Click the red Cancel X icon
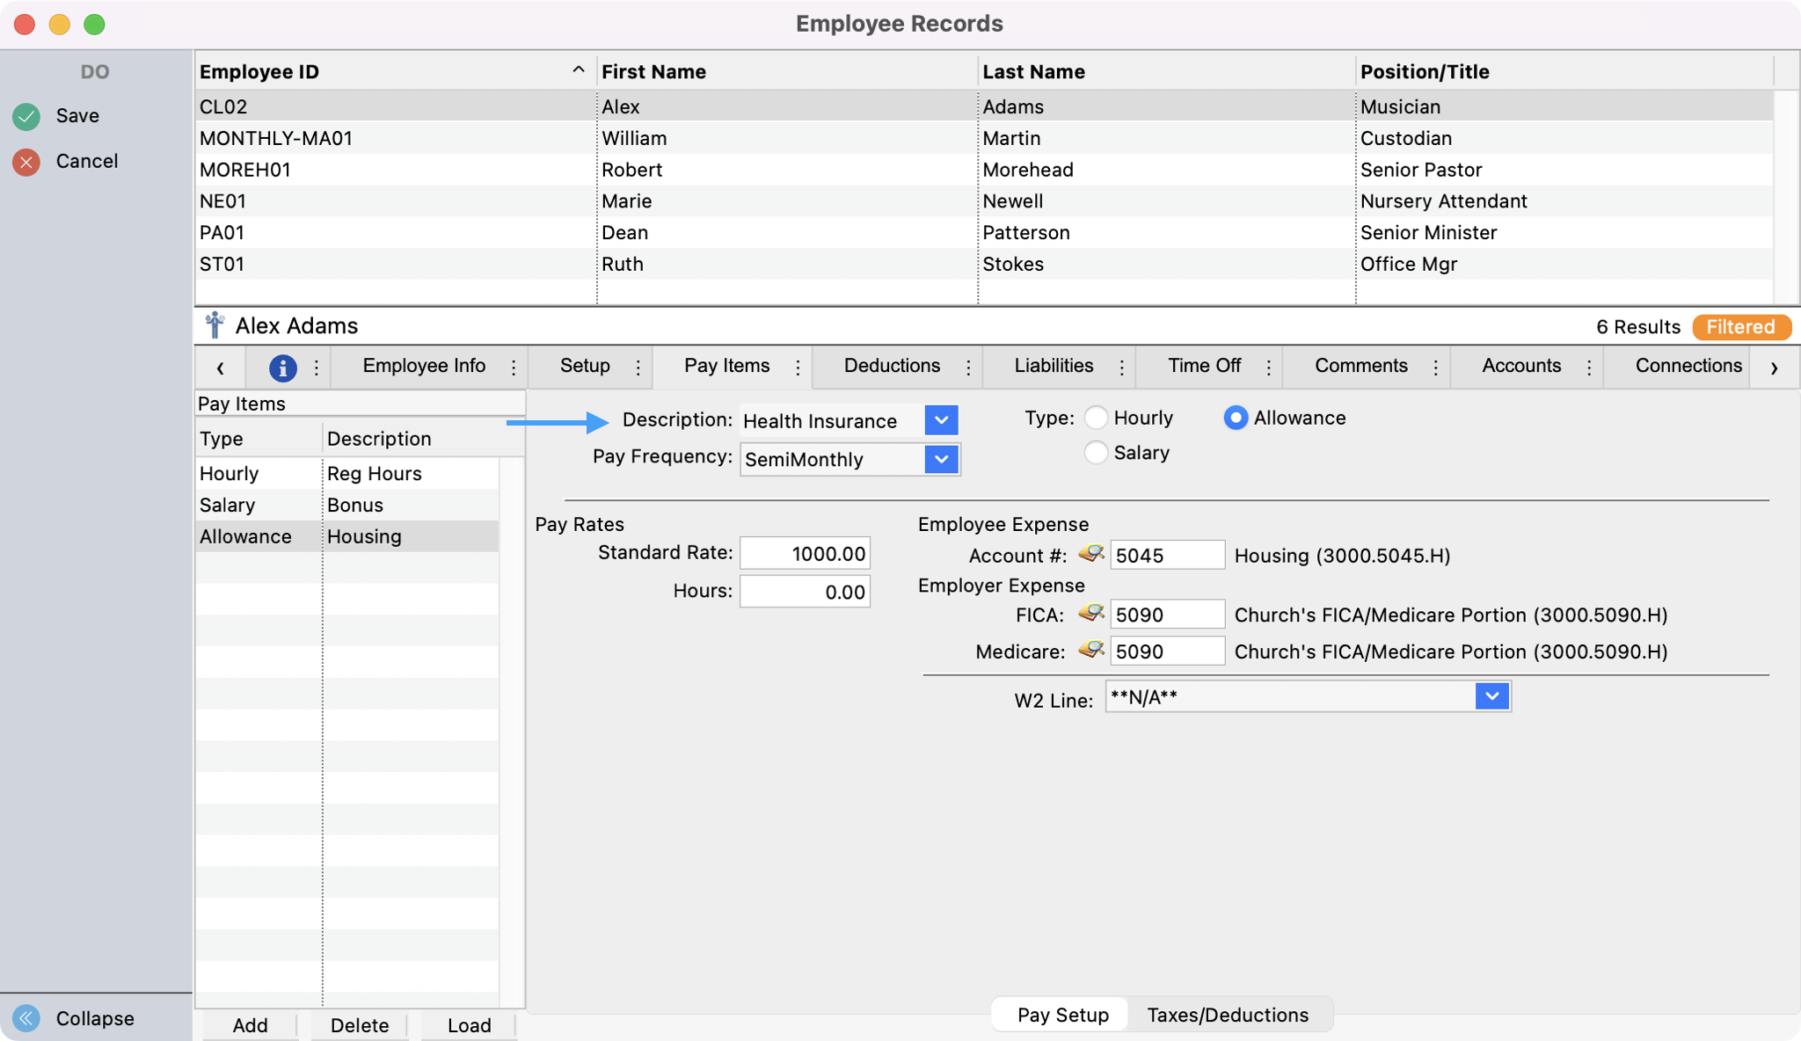This screenshot has width=1801, height=1041. [26, 162]
